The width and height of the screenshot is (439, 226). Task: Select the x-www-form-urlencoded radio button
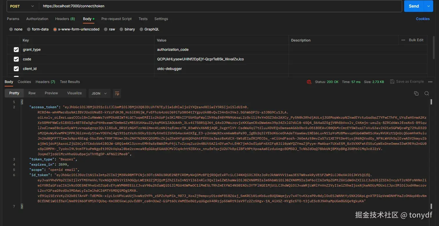click(x=55, y=29)
